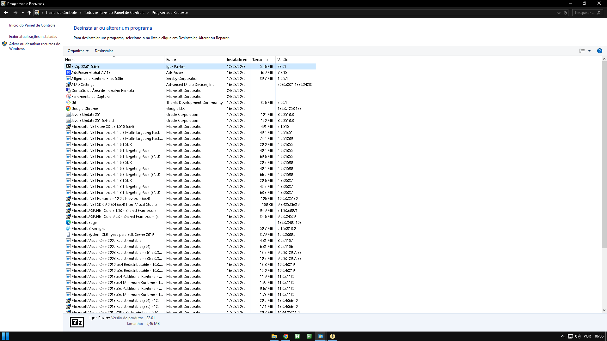The image size is (607, 341).
Task: Click the Windows features shield icon
Action: tap(4, 44)
